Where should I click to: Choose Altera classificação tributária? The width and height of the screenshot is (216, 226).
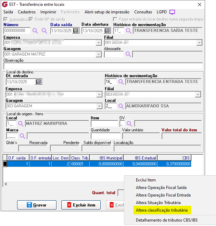(162, 210)
